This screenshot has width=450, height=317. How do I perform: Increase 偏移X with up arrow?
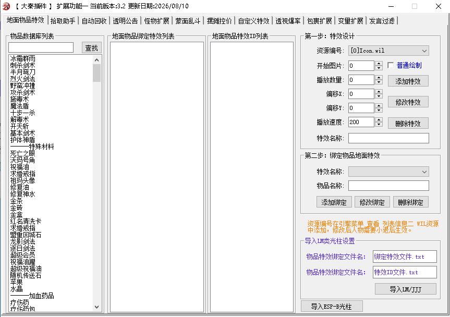[379, 92]
